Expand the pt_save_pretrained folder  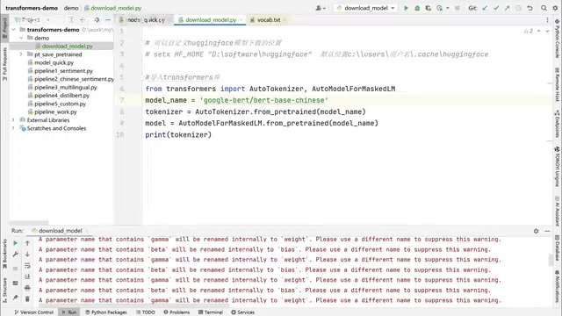click(21, 54)
